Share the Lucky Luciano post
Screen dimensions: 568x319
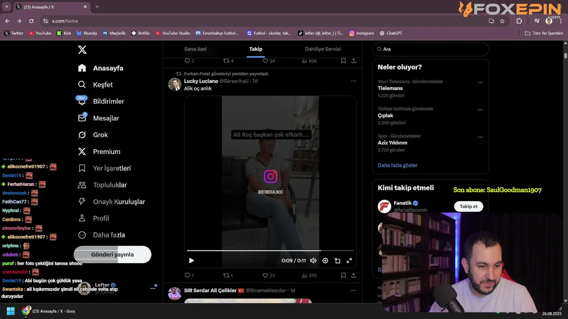354,275
